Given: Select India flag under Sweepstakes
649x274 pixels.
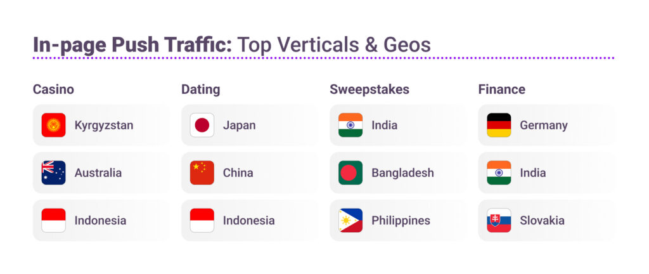Looking at the screenshot, I should (350, 125).
